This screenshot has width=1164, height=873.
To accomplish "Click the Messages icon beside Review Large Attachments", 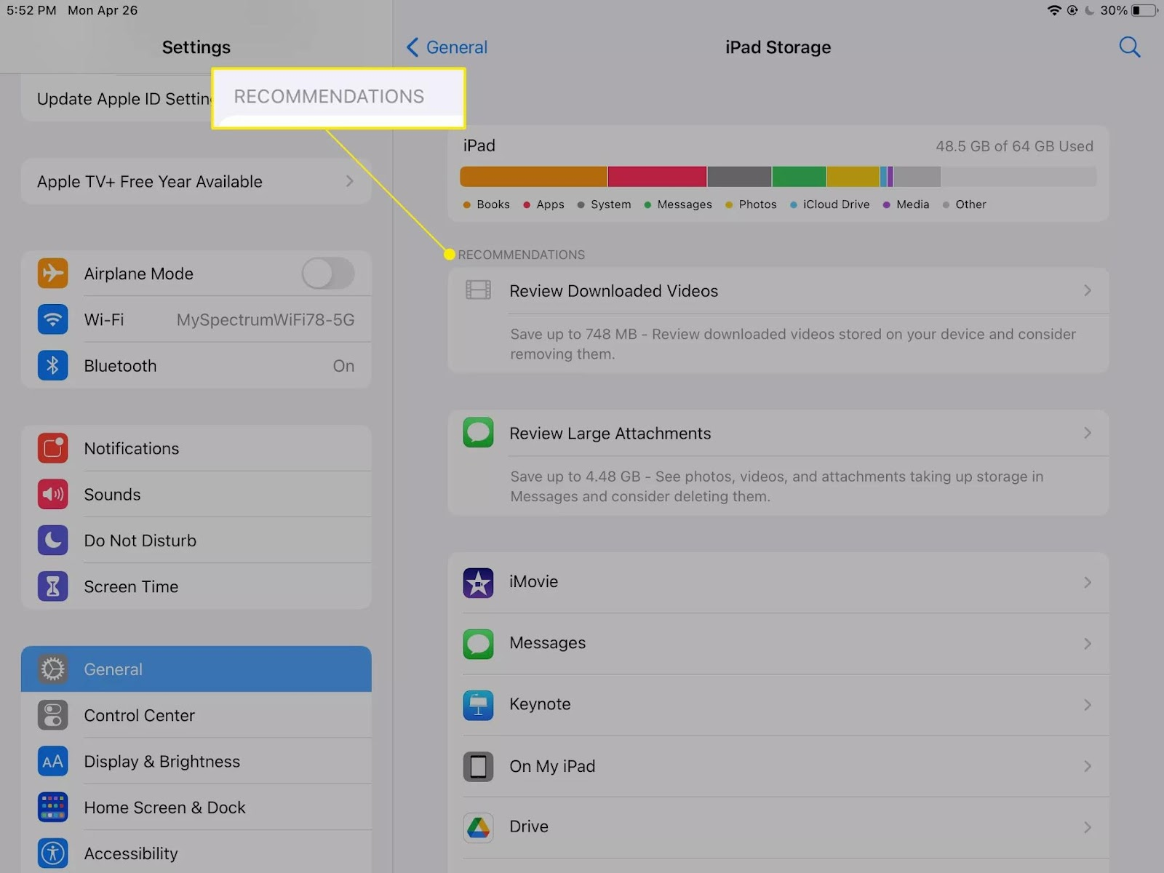I will tap(478, 433).
